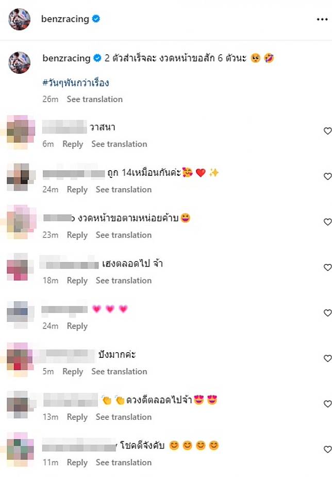See translation for the ถูก 14 comment
Image resolution: width=332 pixels, height=477 pixels.
pyautogui.click(x=123, y=190)
